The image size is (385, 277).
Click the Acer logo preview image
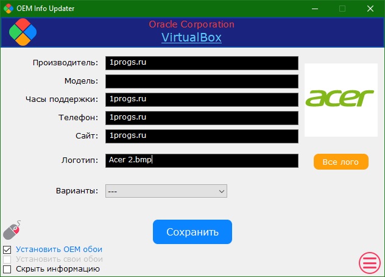click(341, 100)
